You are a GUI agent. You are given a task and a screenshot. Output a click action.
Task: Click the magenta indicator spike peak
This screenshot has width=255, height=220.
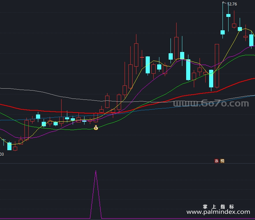point(96,171)
